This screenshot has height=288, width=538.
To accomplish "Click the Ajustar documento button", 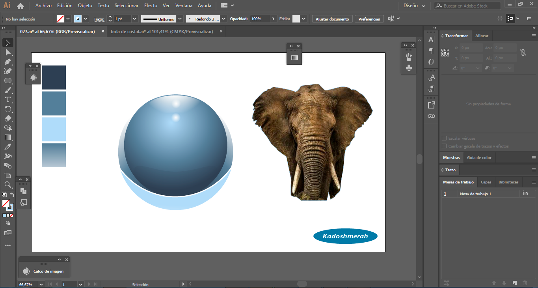I will point(332,19).
